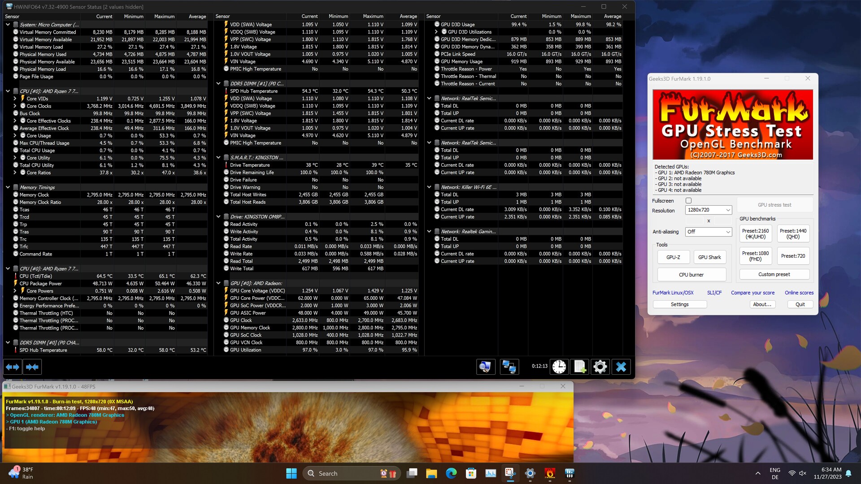This screenshot has height=484, width=861.
Task: Launch CPU burner in FurMark
Action: [691, 275]
